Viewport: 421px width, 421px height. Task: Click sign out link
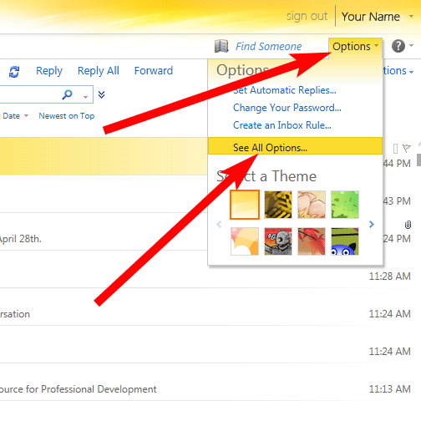[307, 17]
